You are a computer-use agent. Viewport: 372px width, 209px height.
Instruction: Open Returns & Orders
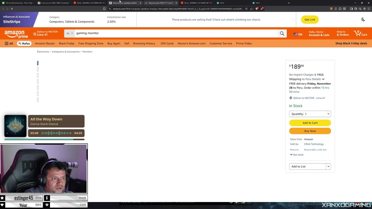click(x=343, y=33)
